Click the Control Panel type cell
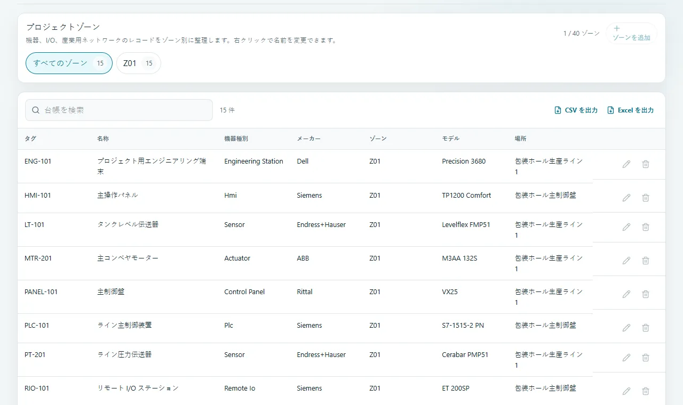Screen dimensions: 683x405 pyautogui.click(x=244, y=291)
